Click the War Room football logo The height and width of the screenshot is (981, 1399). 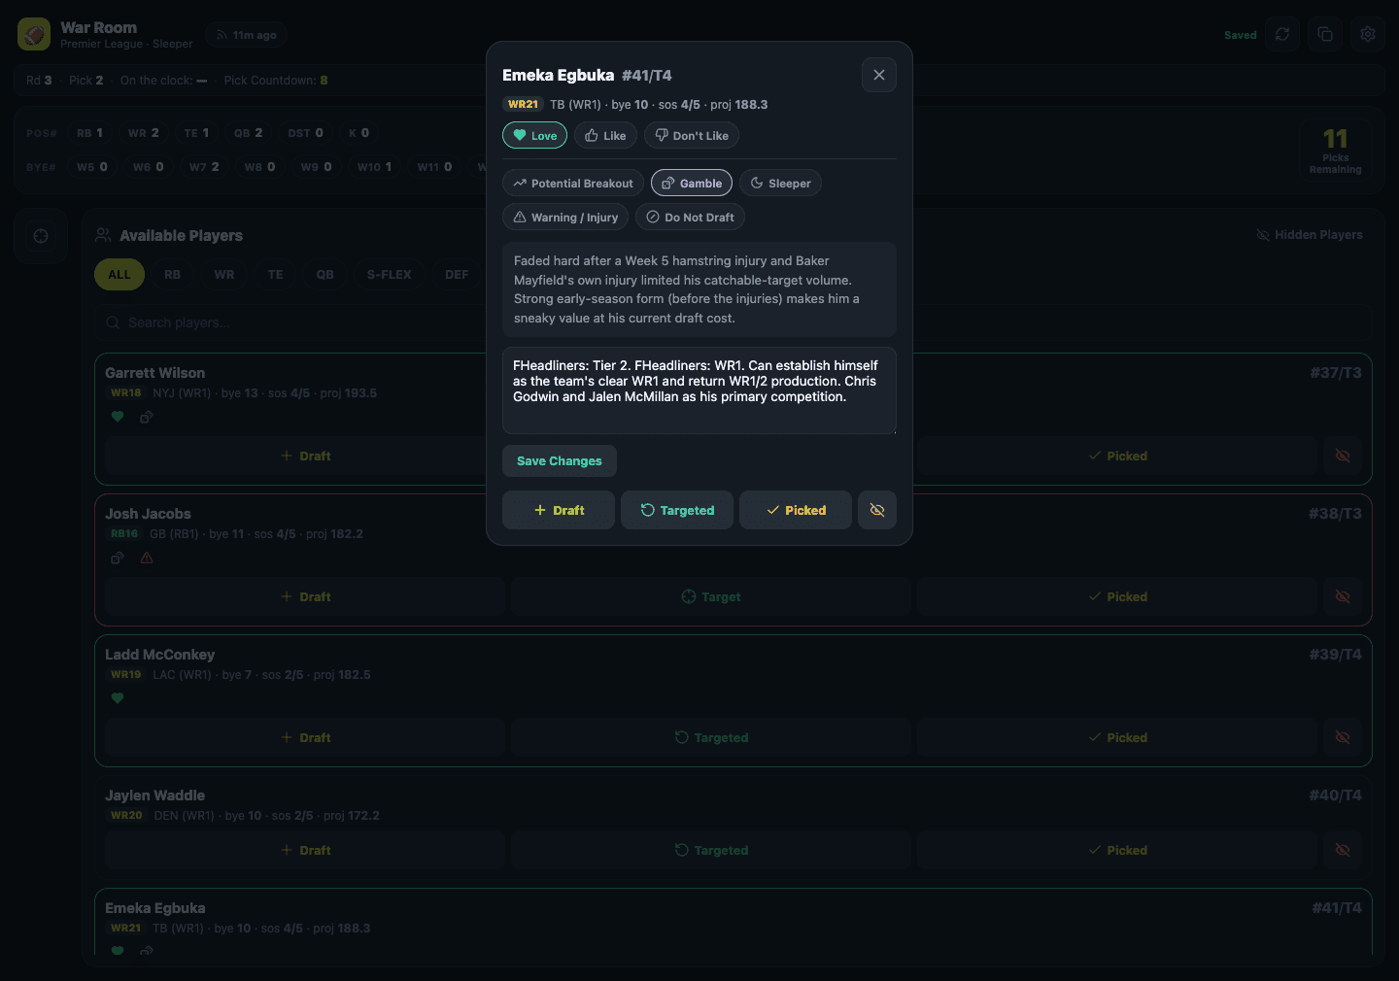pos(34,35)
